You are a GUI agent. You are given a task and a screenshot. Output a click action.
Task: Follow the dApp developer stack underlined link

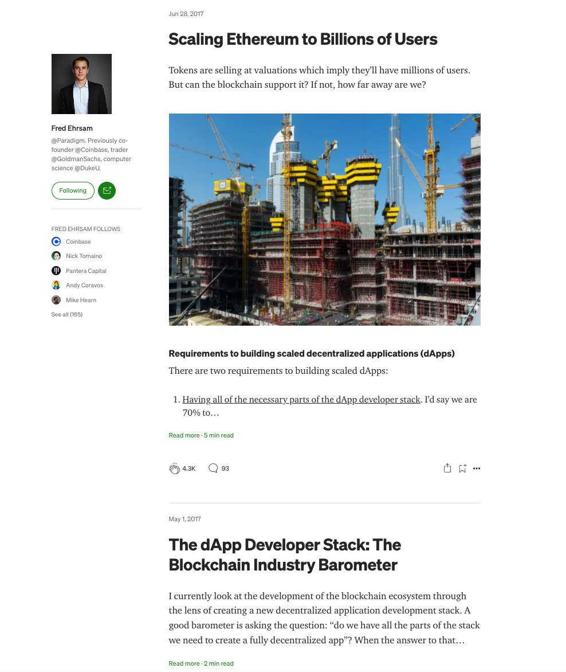pyautogui.click(x=301, y=400)
